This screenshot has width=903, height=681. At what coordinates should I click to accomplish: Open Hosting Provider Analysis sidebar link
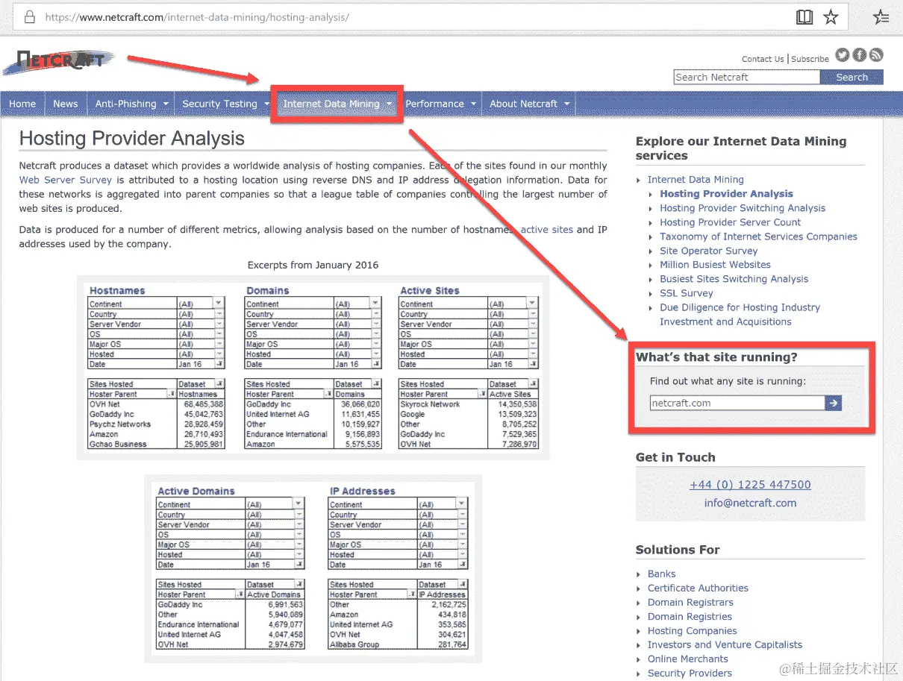726,193
